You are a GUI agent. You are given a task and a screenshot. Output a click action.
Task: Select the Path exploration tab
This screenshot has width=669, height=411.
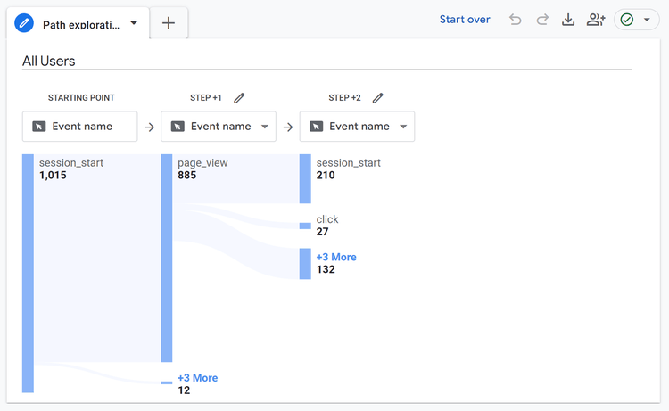pyautogui.click(x=78, y=23)
